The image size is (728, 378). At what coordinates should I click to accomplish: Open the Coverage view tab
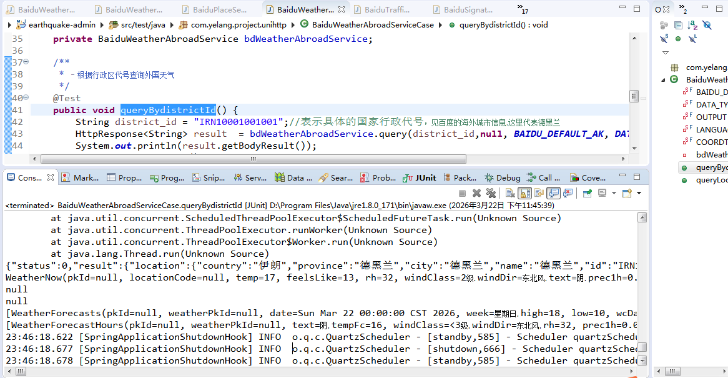[588, 177]
